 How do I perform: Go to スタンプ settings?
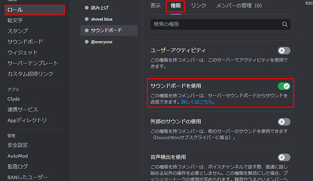pos(17,31)
